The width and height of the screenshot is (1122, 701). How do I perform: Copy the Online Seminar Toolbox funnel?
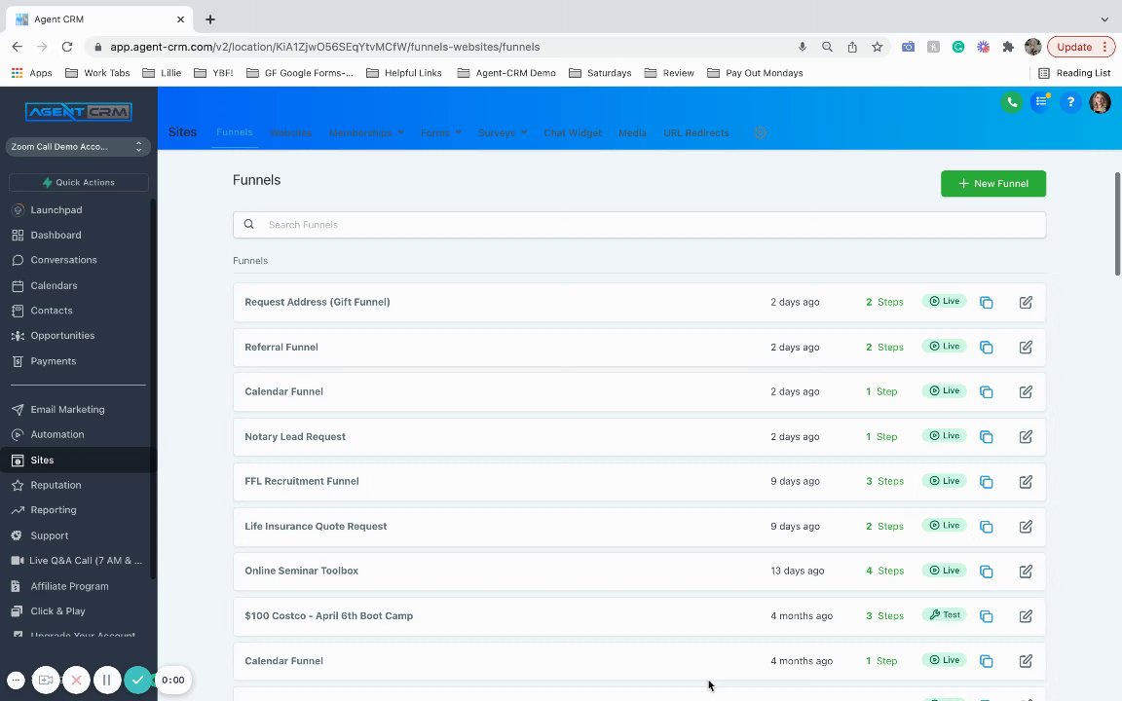click(986, 572)
